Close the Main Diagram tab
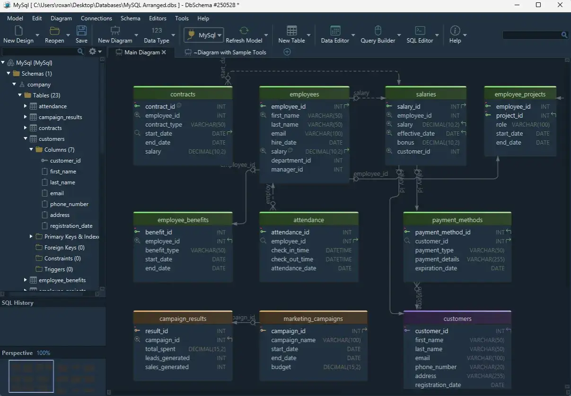This screenshot has height=396, width=571. coord(164,52)
